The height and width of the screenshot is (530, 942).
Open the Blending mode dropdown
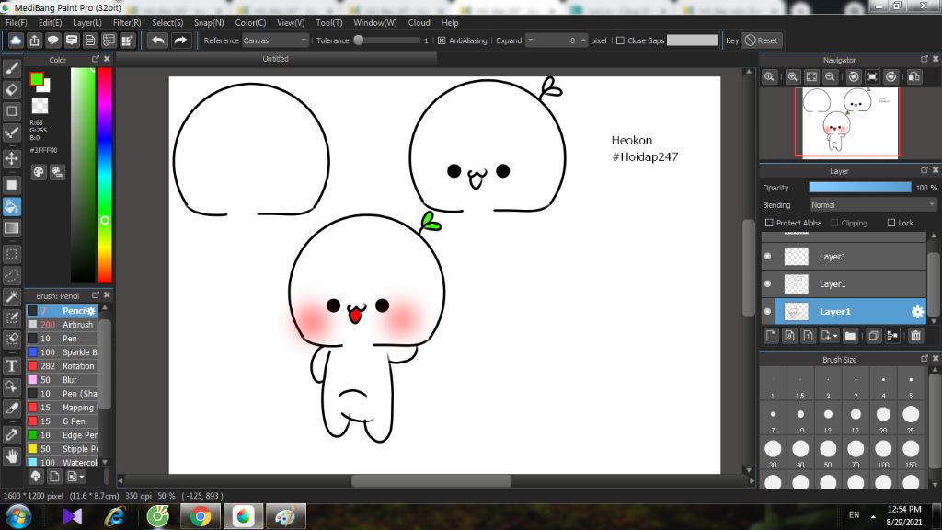point(873,205)
